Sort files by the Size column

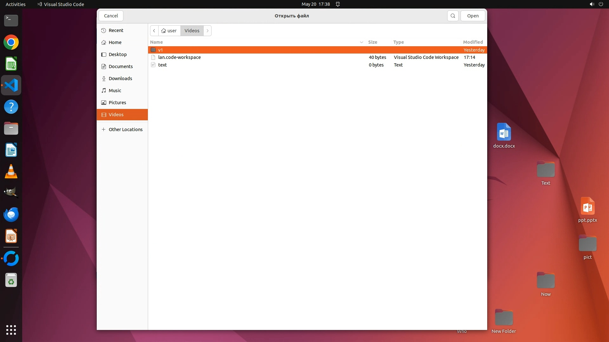(372, 42)
